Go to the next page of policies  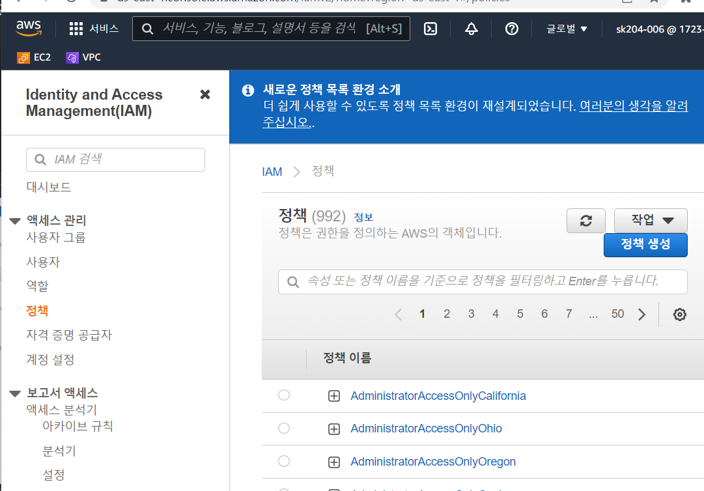click(641, 314)
